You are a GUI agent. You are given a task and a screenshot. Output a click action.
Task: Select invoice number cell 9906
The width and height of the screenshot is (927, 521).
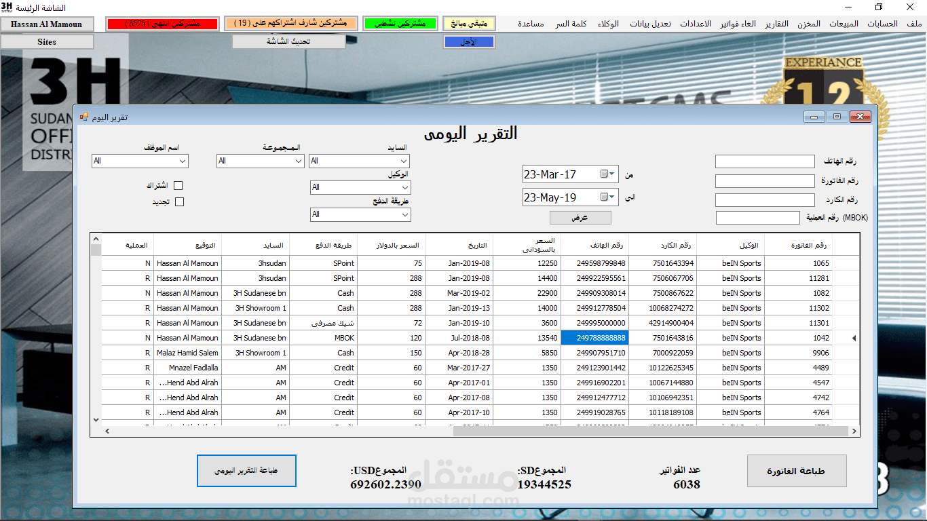tap(798, 353)
